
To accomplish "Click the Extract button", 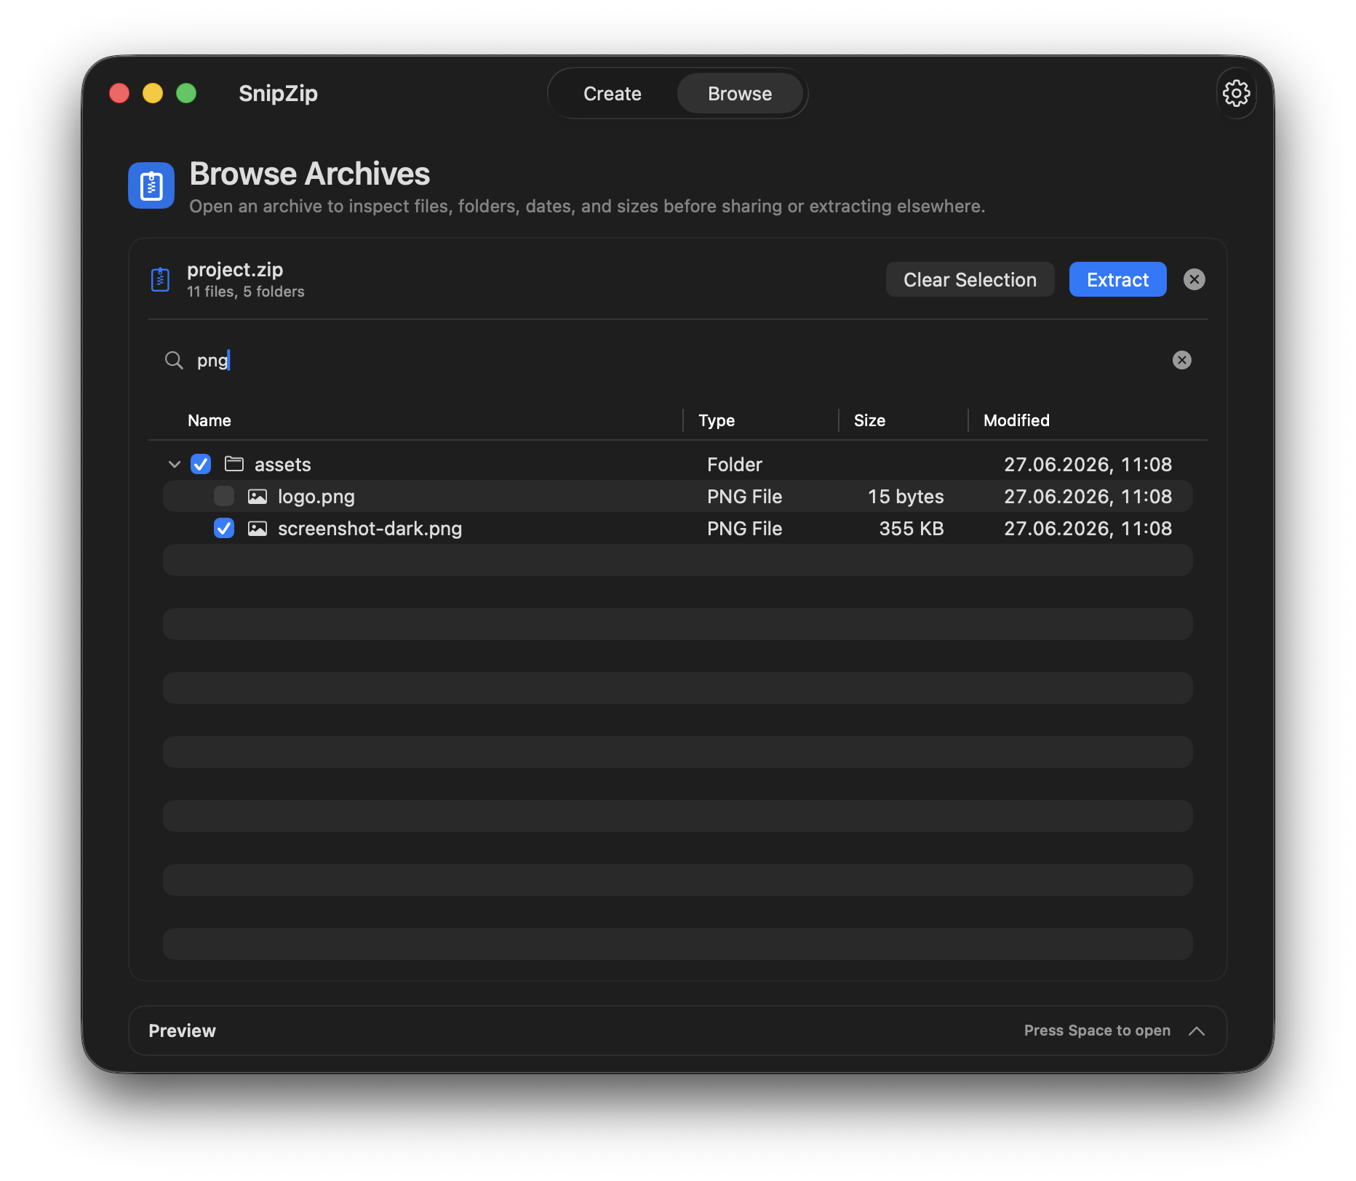I will [x=1117, y=280].
